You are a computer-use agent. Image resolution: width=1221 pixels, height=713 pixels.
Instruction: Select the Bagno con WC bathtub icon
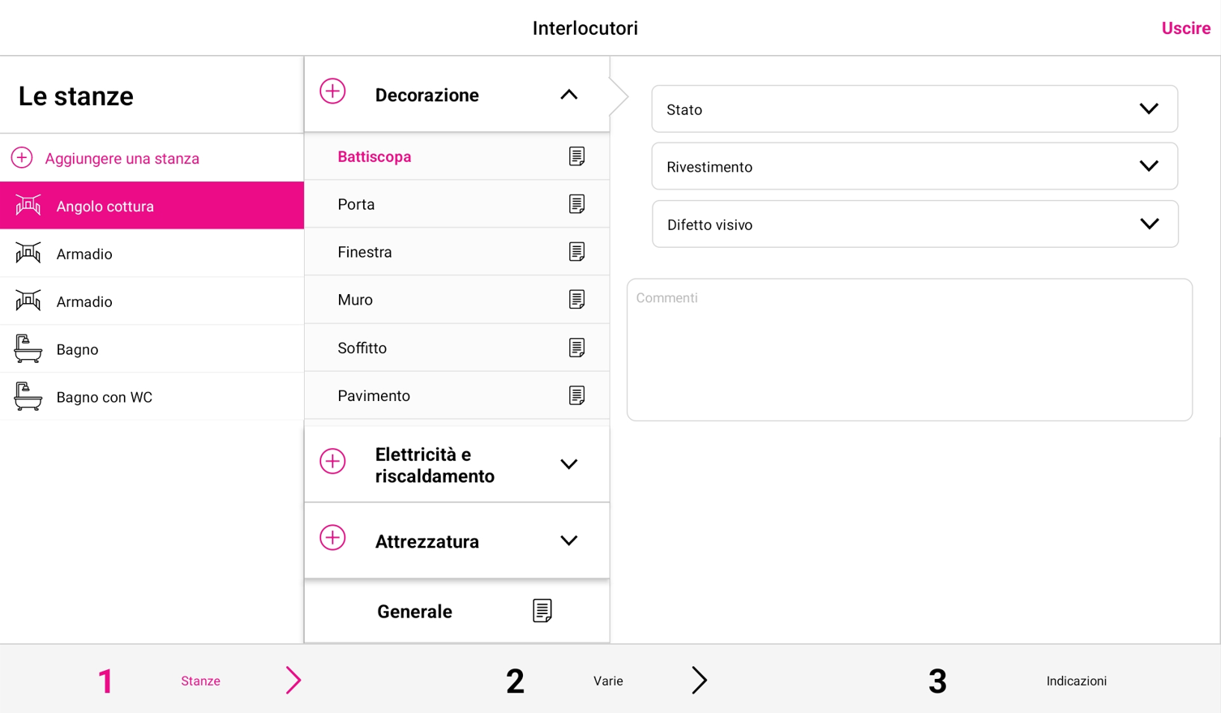[x=28, y=396]
